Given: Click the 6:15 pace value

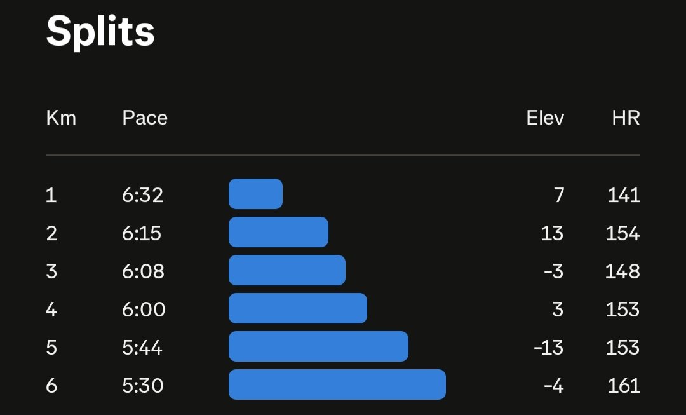Looking at the screenshot, I should [142, 233].
